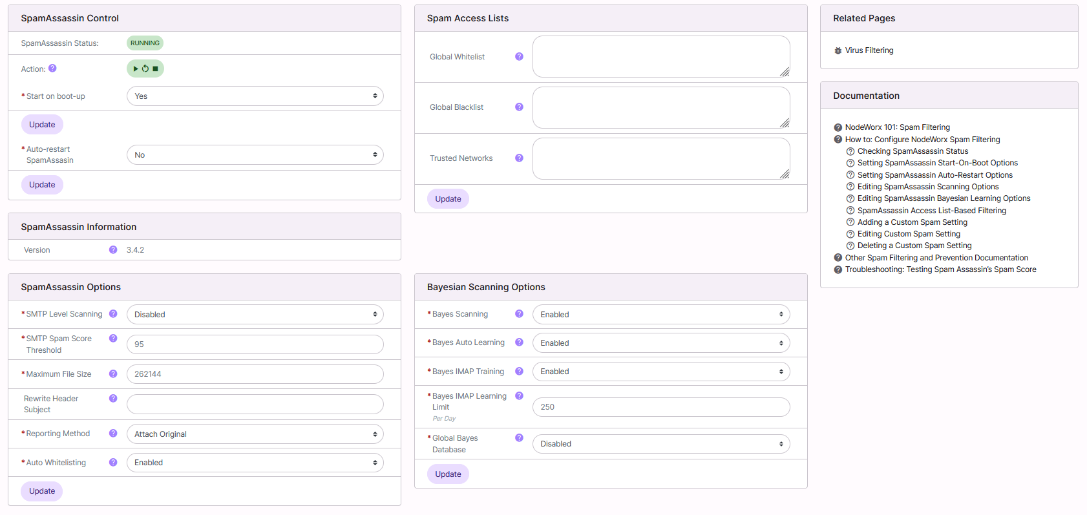
Task: Click the stop SpamAssassin action icon
Action: click(156, 68)
